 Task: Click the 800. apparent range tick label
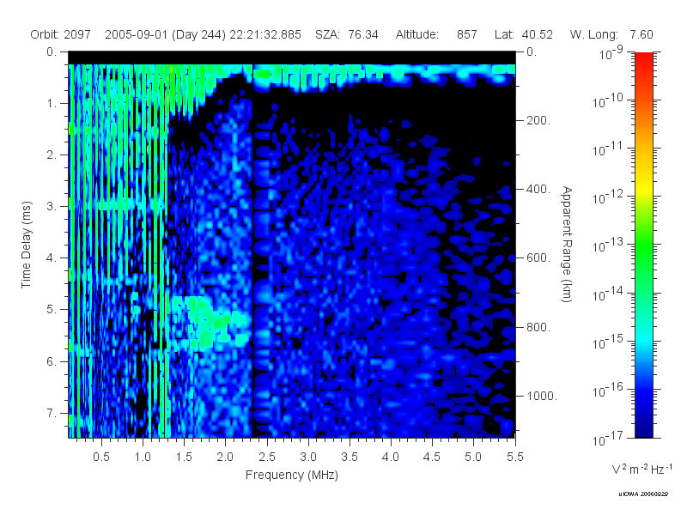click(538, 327)
